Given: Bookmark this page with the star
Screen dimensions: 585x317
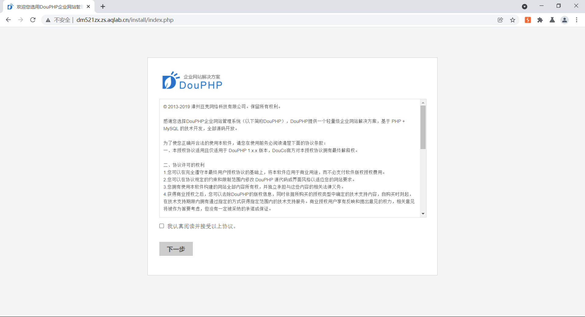Looking at the screenshot, I should point(513,20).
